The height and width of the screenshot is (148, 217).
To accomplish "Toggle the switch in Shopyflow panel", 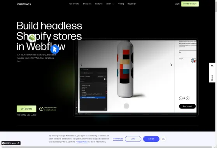I will 105,79.
